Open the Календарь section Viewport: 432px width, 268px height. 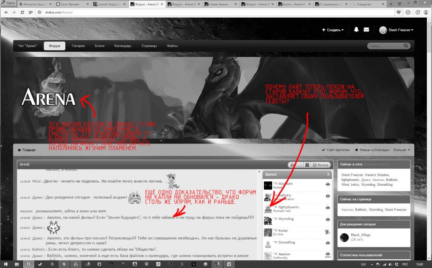click(123, 46)
